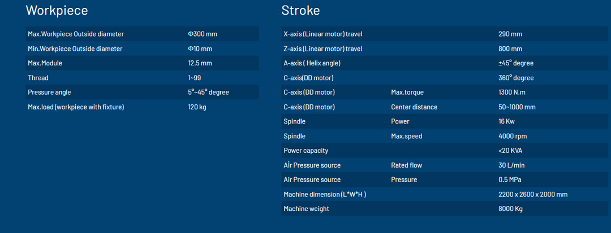
Task: Click the Thread row label
Action: pos(38,78)
